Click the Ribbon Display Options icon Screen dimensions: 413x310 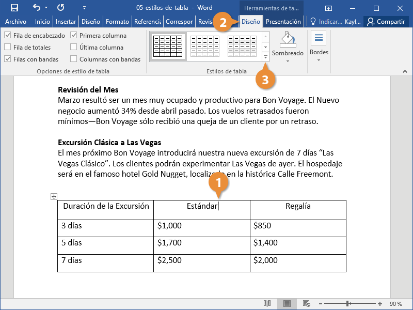point(328,8)
